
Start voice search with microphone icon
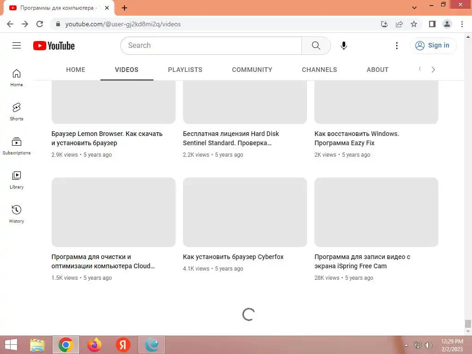pos(344,46)
